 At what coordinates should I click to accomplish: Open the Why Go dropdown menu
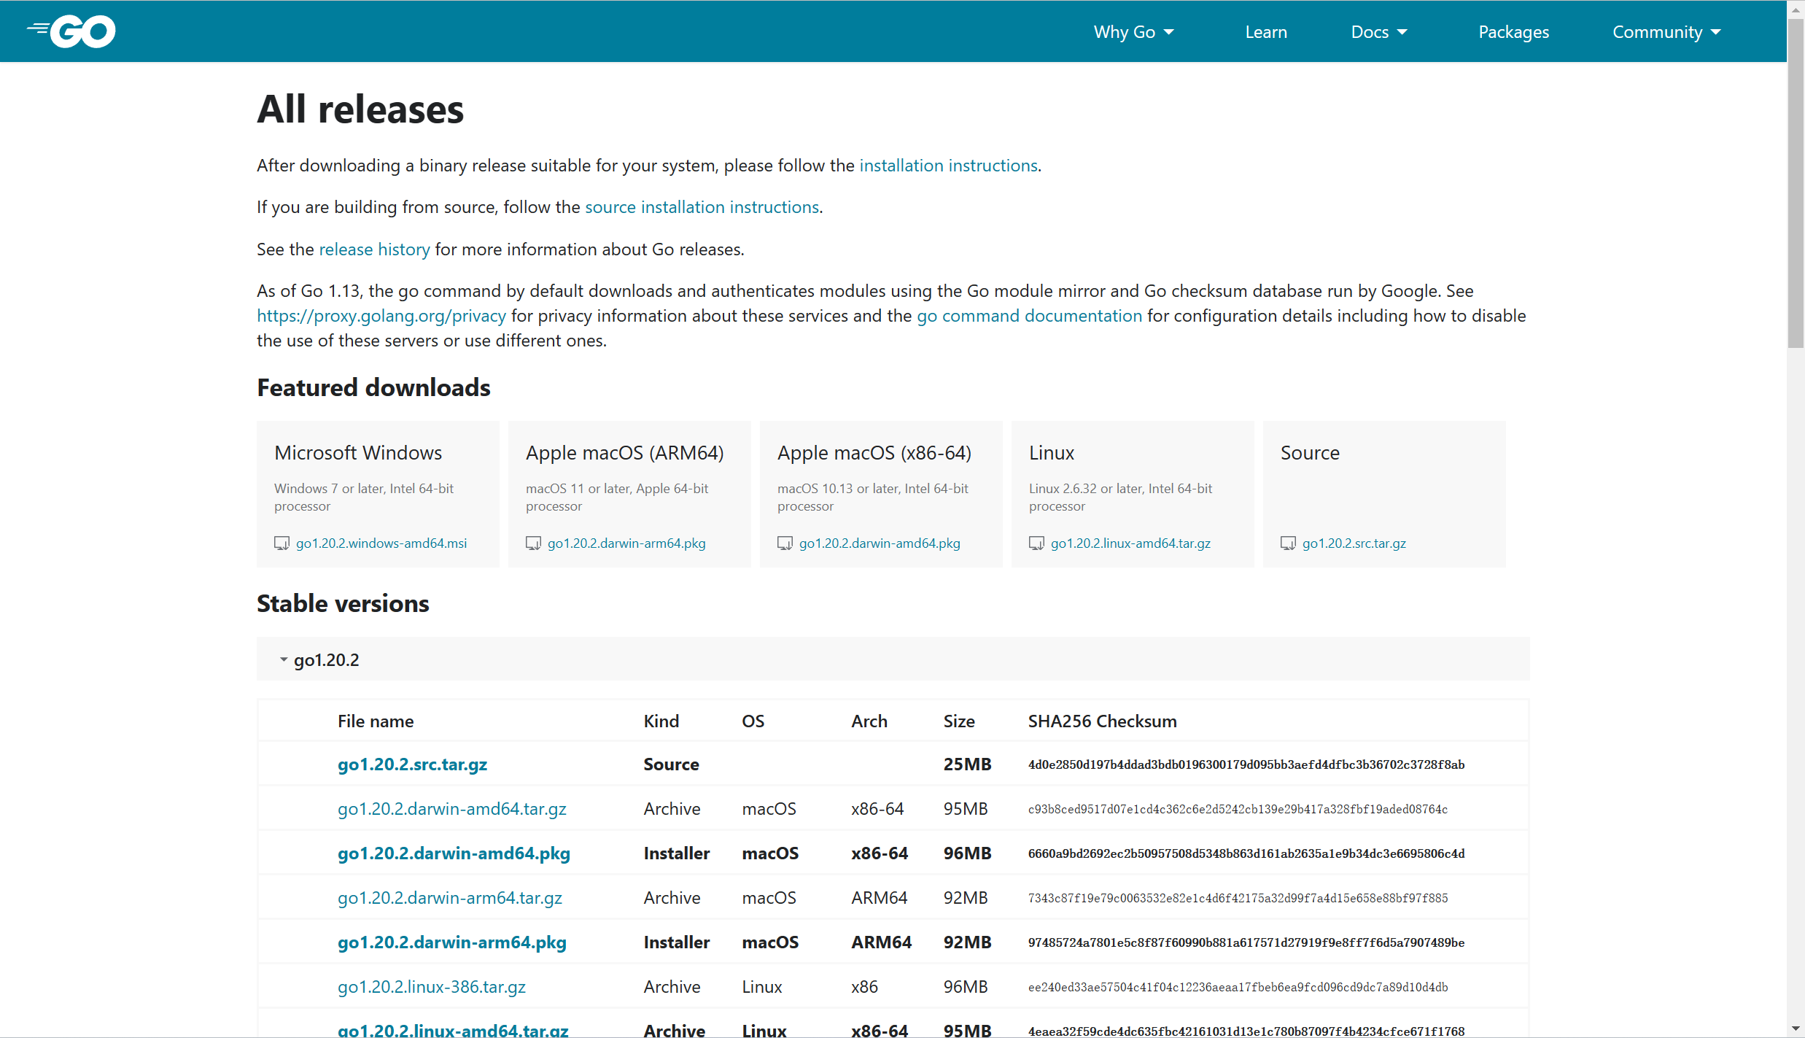pos(1133,32)
